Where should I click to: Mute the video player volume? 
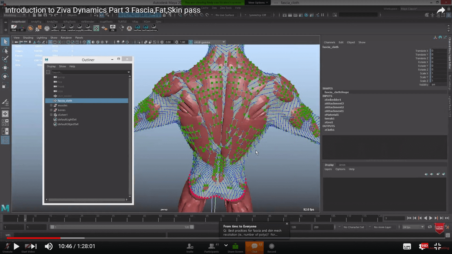(x=49, y=246)
